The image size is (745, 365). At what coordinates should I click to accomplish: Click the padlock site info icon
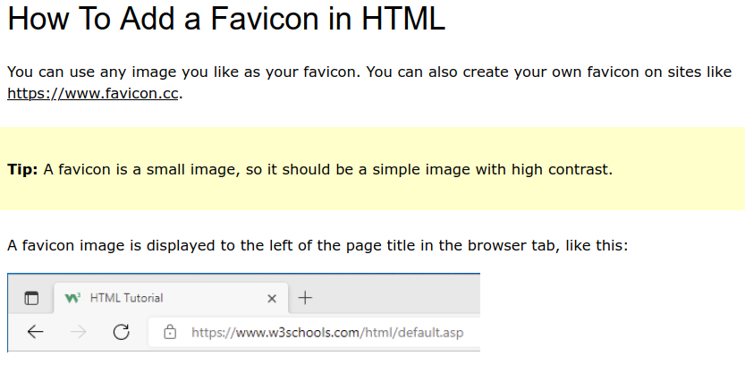(170, 333)
